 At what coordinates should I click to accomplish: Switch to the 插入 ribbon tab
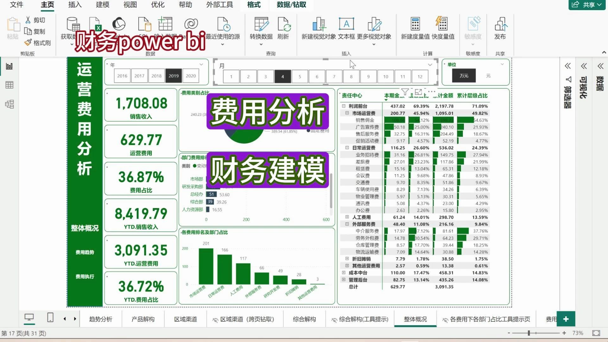coord(74,5)
